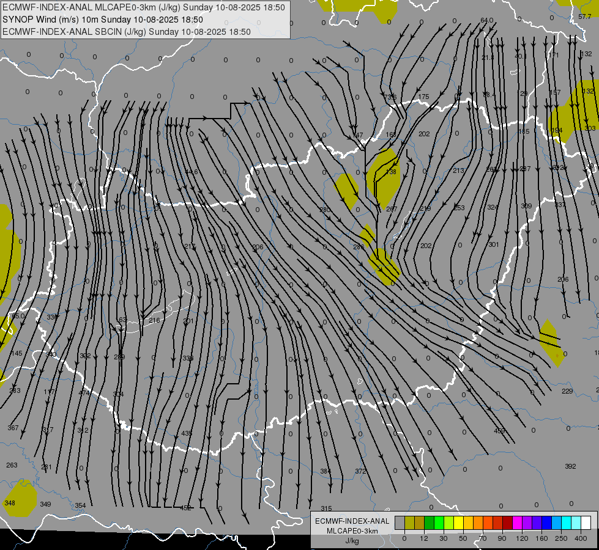Click the white legend swatch
This screenshot has width=599, height=550.
click(x=586, y=522)
